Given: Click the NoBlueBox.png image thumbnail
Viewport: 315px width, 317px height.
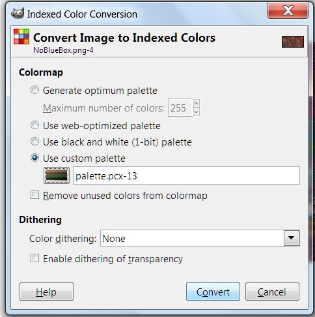Looking at the screenshot, I should pyautogui.click(x=293, y=42).
